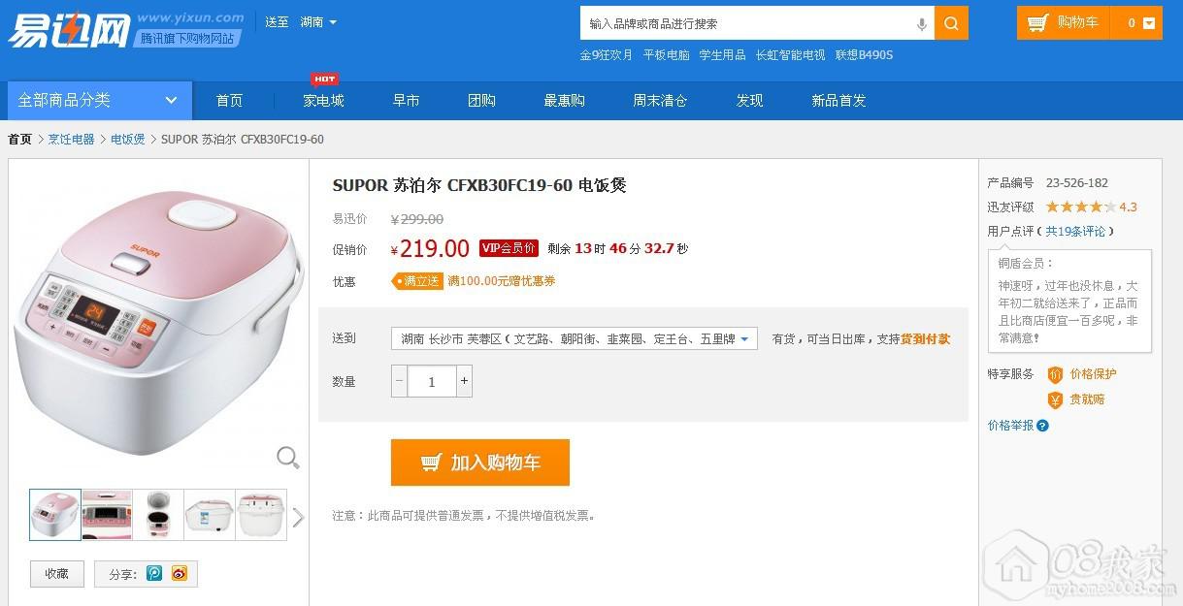Increase quantity with the plus button
This screenshot has height=606, width=1183.
[x=464, y=381]
